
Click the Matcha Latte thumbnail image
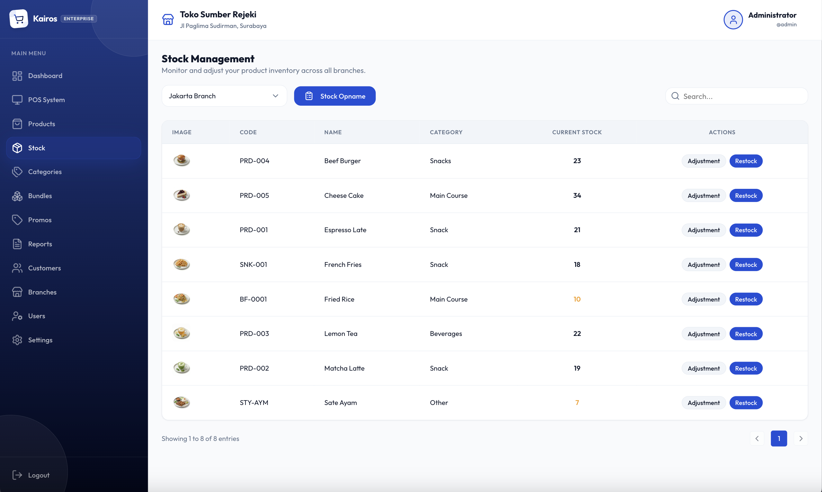click(x=182, y=368)
